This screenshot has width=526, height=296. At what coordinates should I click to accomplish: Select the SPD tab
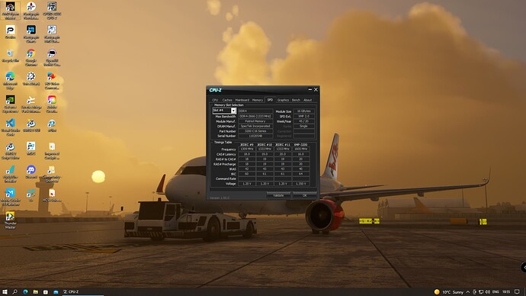[x=270, y=100]
